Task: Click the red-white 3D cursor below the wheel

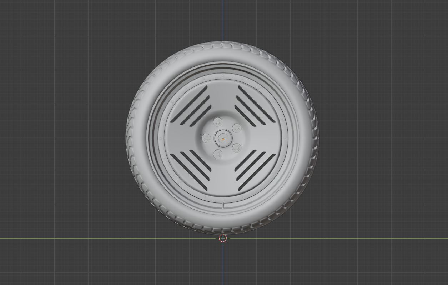Action: tap(223, 239)
